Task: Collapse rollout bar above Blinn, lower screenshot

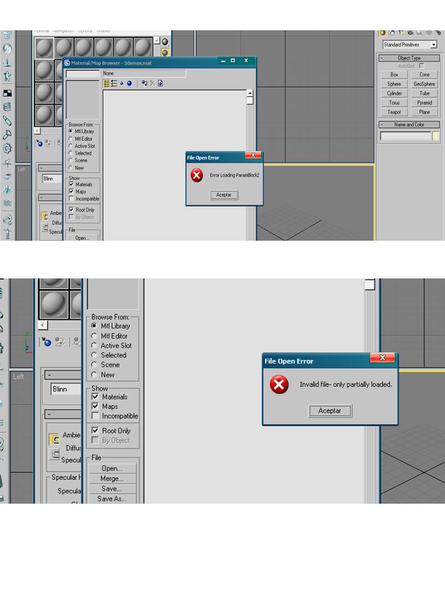Action: click(63, 375)
